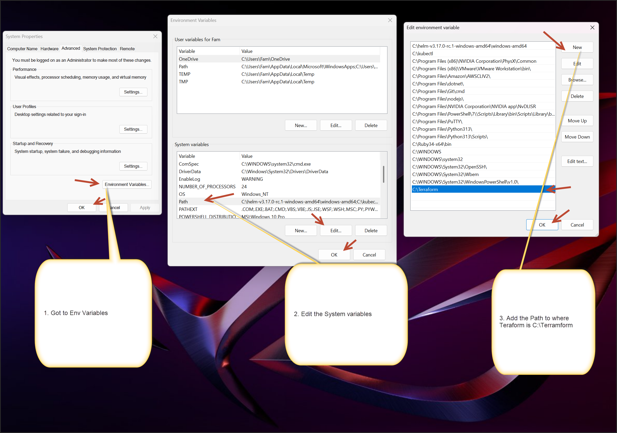Open Edit text in Edit environment variable

tap(577, 161)
